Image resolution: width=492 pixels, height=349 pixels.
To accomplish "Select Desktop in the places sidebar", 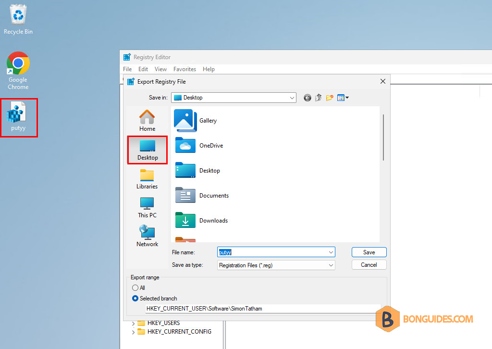I will (x=147, y=150).
